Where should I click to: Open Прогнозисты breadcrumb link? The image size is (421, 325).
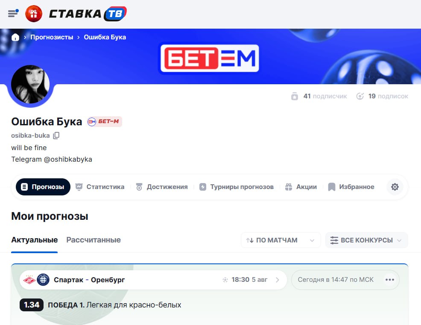coord(52,37)
